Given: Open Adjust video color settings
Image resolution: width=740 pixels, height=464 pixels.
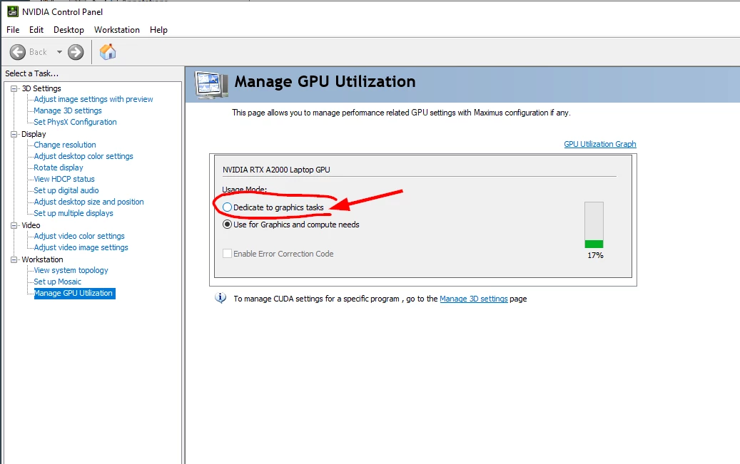Looking at the screenshot, I should tap(79, 236).
